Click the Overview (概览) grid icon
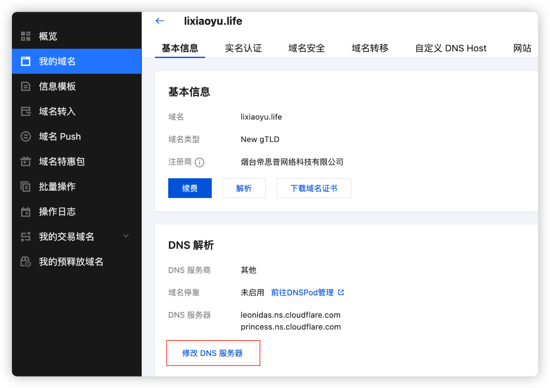The width and height of the screenshot is (550, 388). click(26, 37)
